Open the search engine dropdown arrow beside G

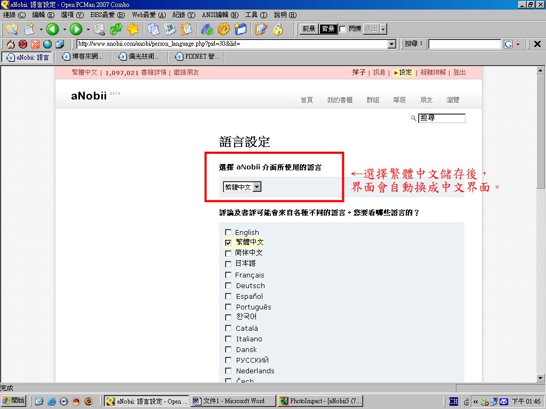[x=518, y=44]
